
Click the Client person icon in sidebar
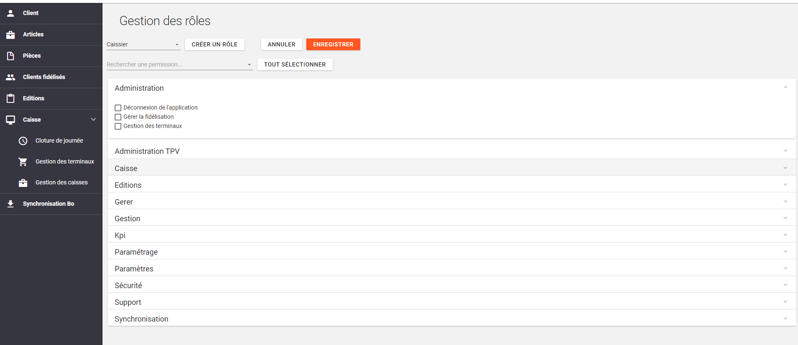point(10,13)
